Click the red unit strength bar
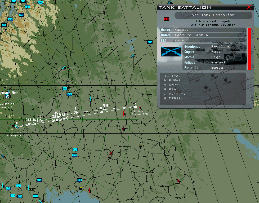 (249, 49)
